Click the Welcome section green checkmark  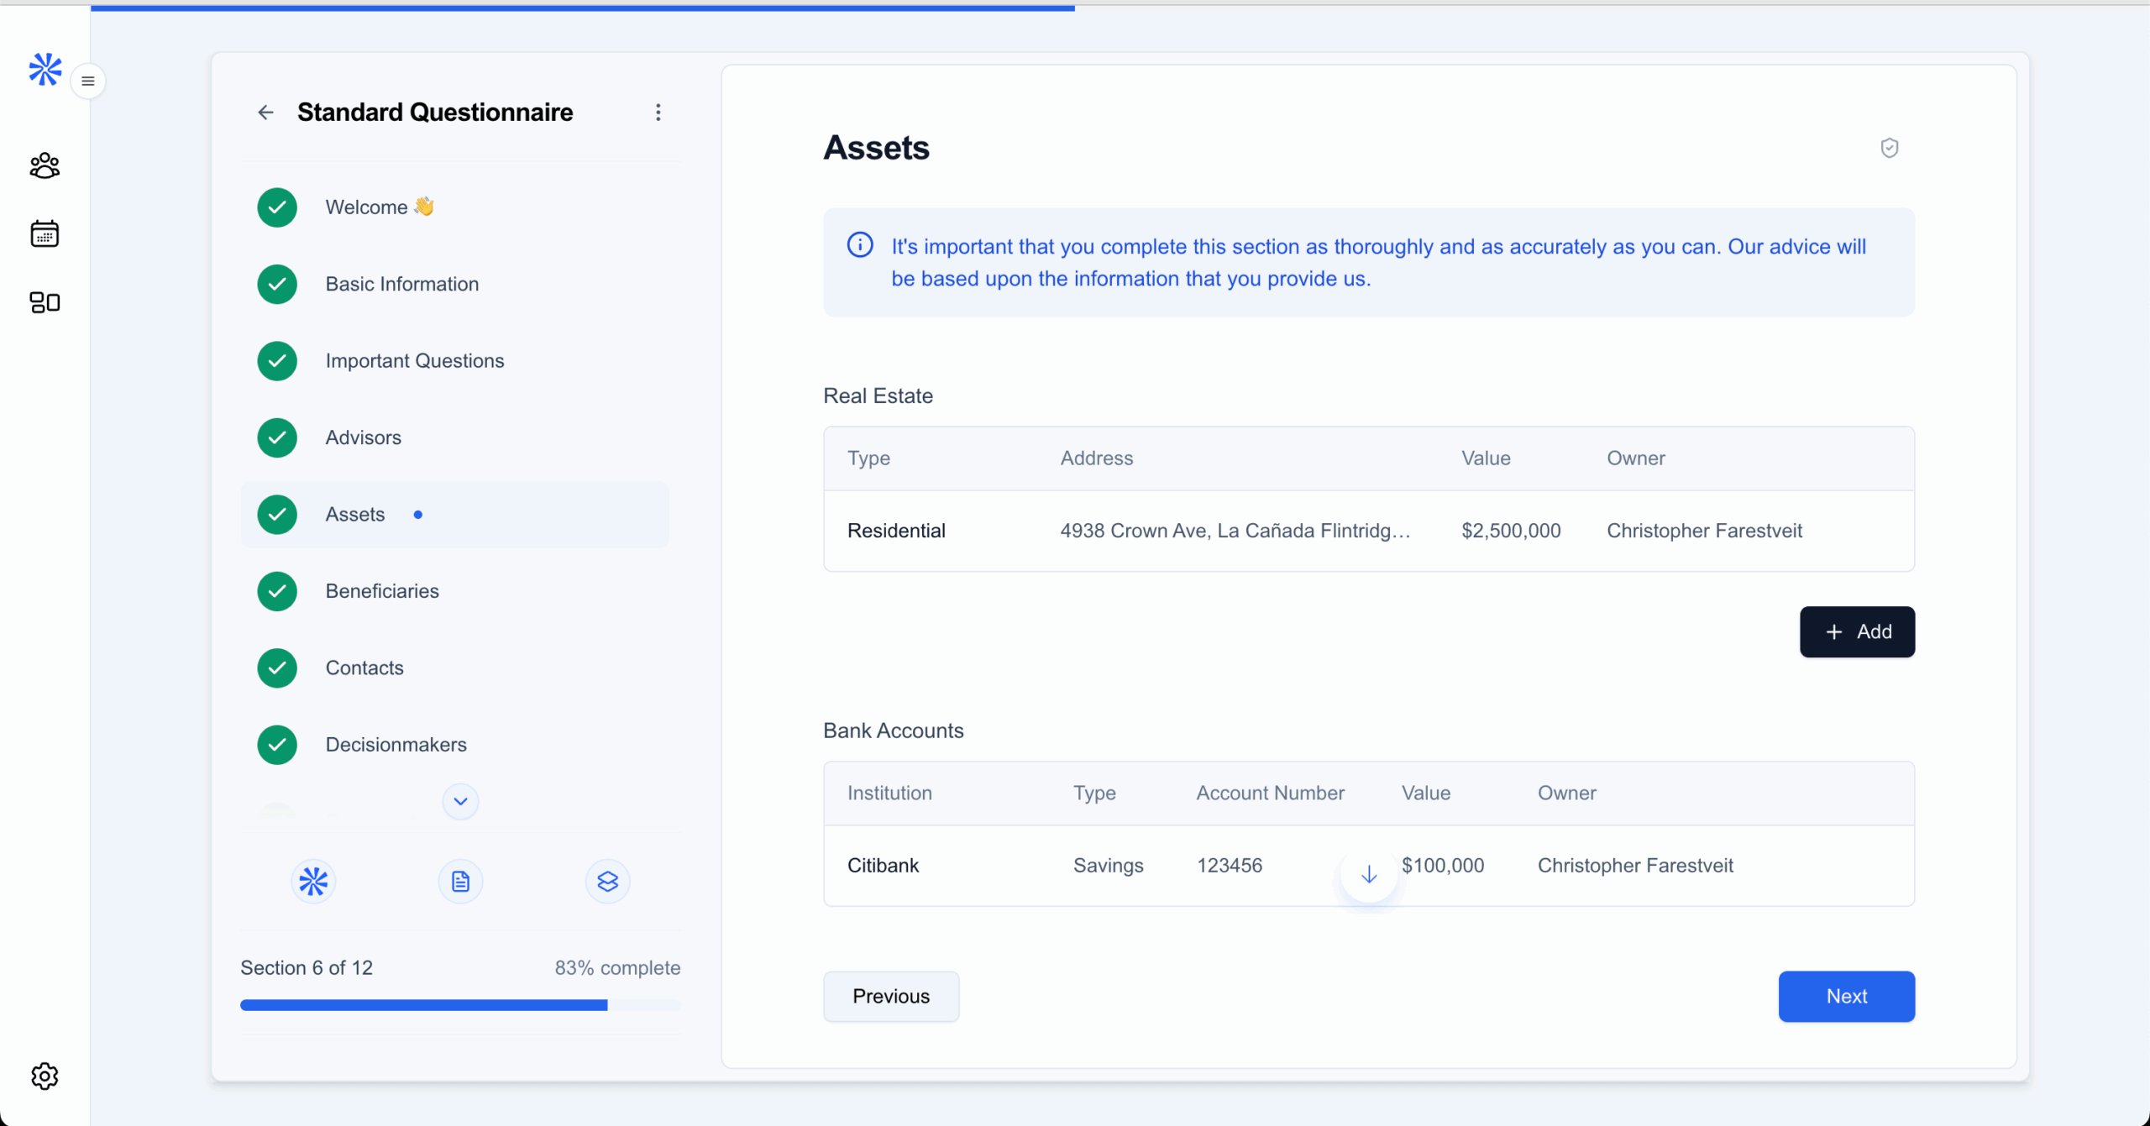(x=277, y=207)
